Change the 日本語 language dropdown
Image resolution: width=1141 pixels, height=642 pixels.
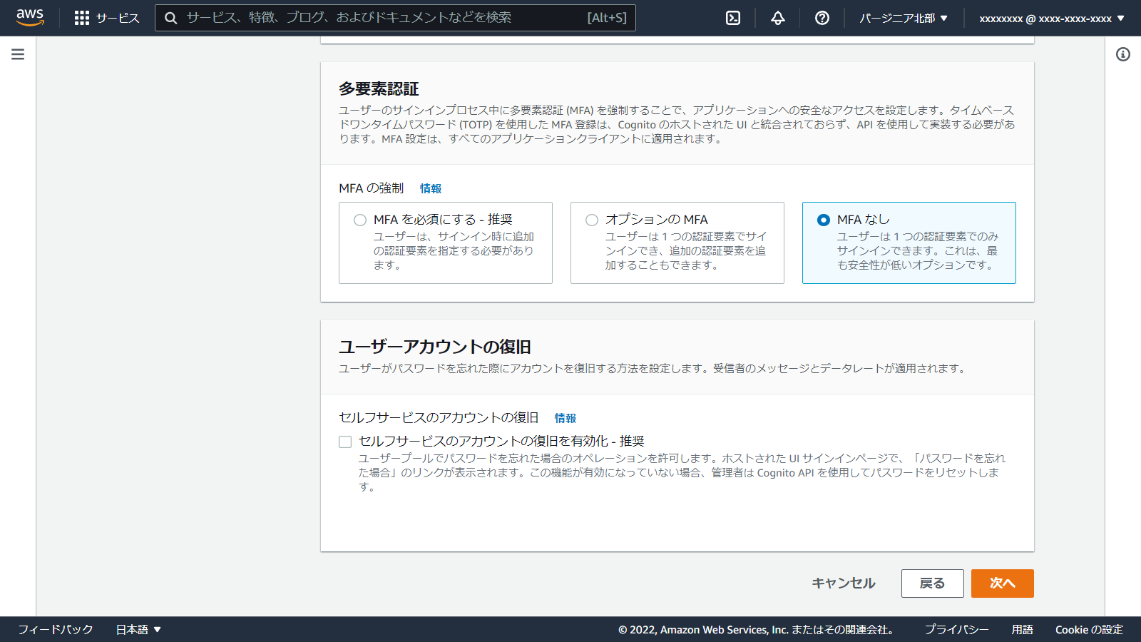139,629
